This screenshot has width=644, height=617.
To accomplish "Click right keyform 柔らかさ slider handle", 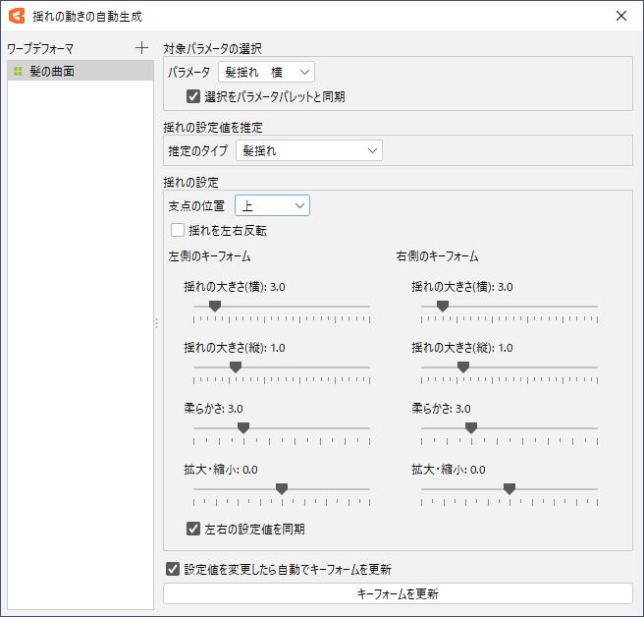I will coord(471,427).
